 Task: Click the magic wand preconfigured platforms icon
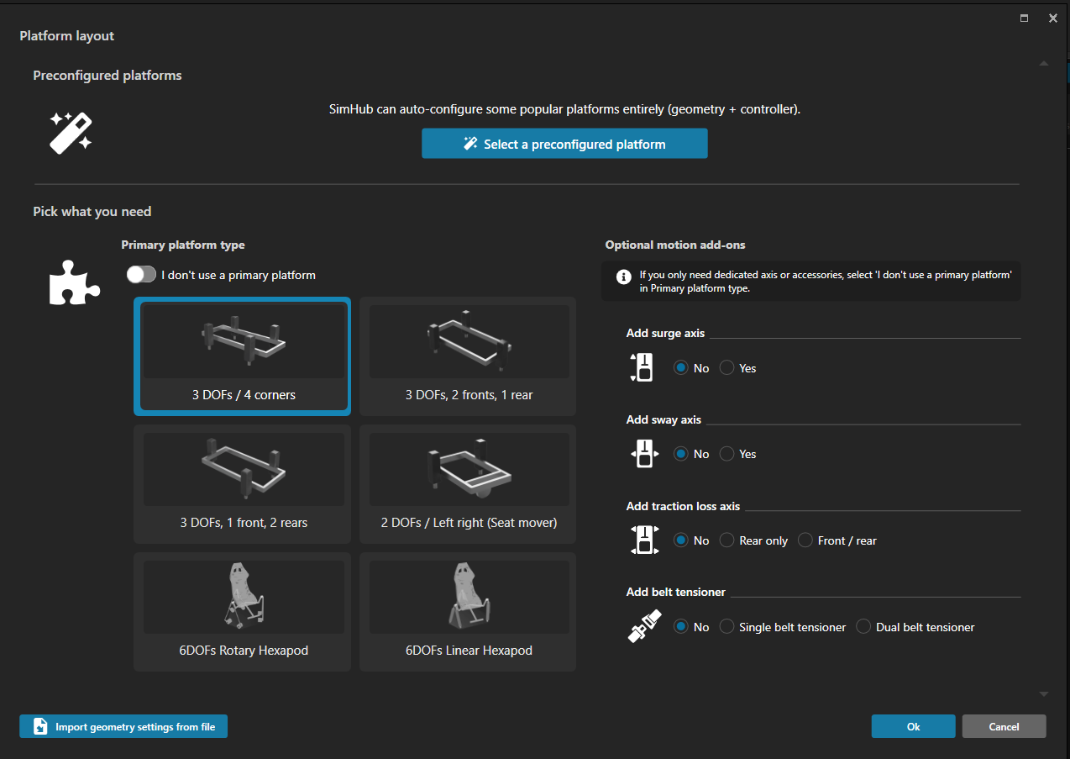(71, 132)
